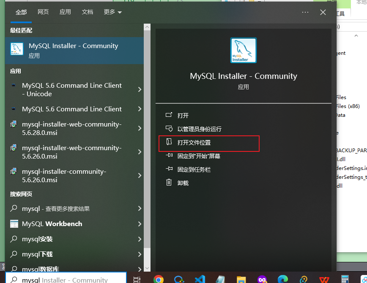Click the msi icon of mysql-installer-community-5.6.26.0

tap(14, 171)
